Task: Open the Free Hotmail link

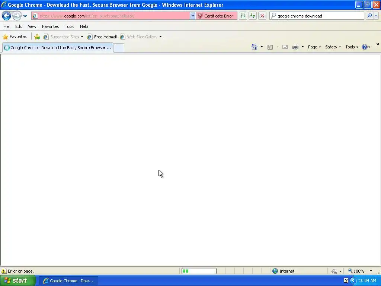Action: (102, 37)
